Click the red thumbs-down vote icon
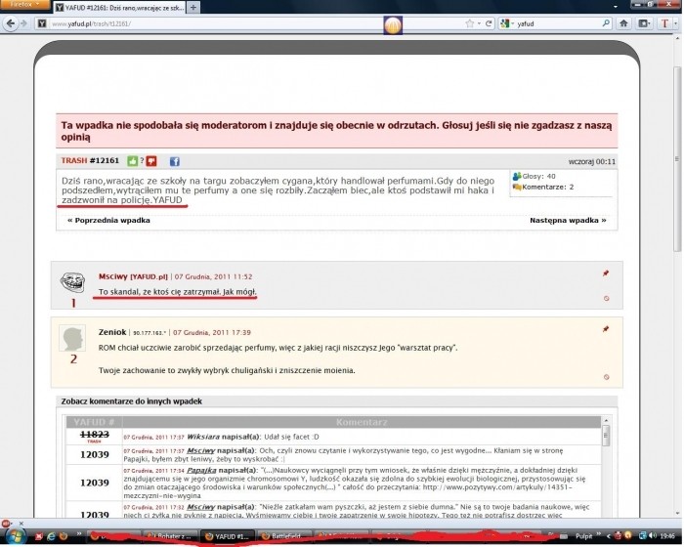 [x=150, y=161]
